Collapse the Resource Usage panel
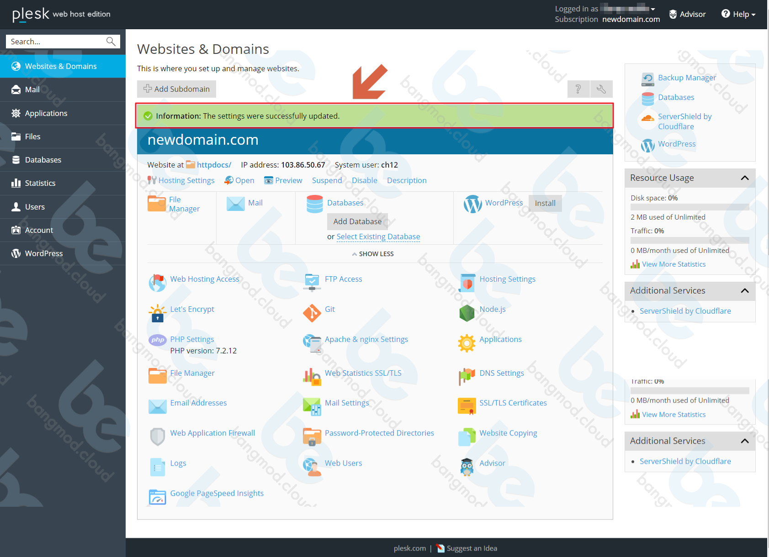The image size is (769, 557). coord(745,178)
